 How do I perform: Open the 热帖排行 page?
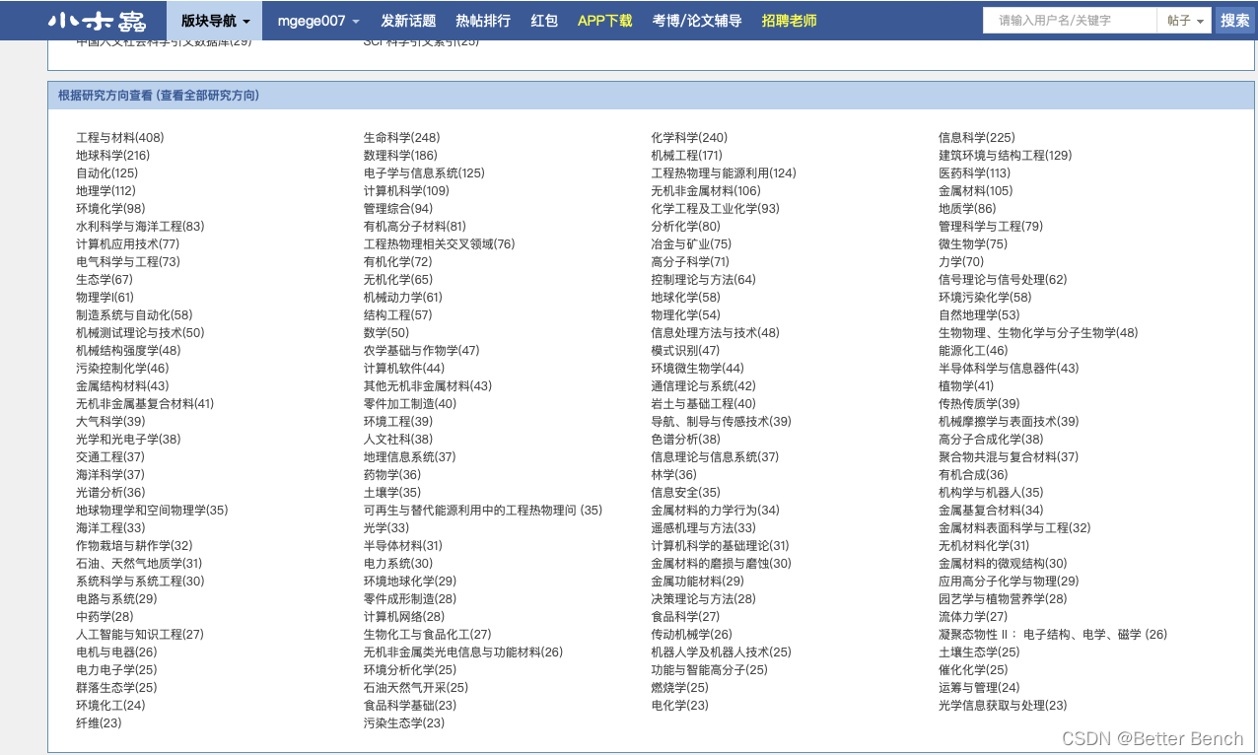(483, 21)
